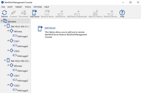
Task: Open Help from the toolbar icon
Action: pos(122,13)
